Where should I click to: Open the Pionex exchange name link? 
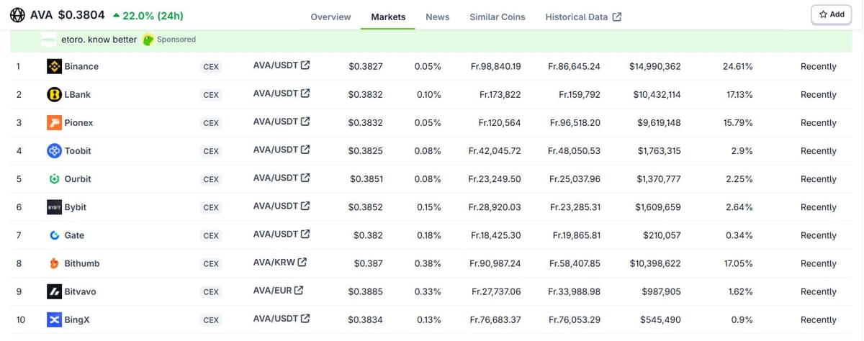(79, 122)
